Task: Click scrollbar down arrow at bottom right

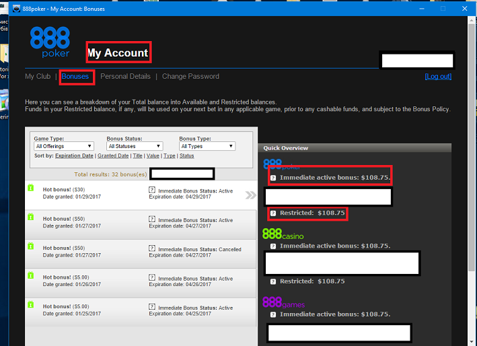Action: [472, 341]
